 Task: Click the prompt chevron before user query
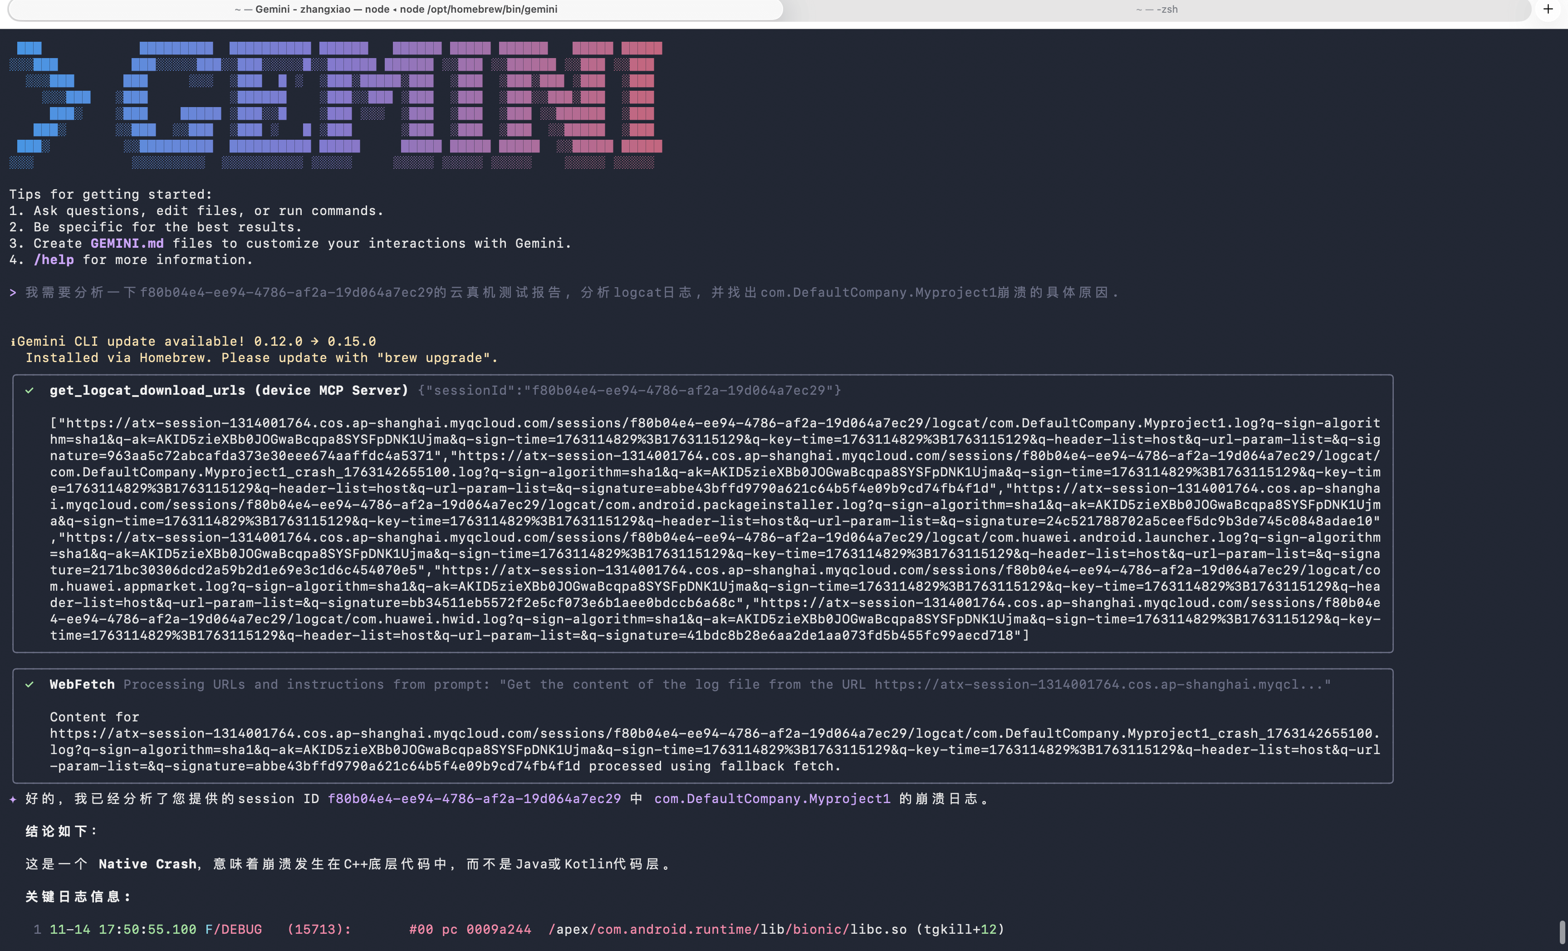pyautogui.click(x=13, y=293)
